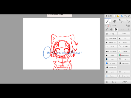
Task: Open Help via the question mark icon
Action: (129, 16)
